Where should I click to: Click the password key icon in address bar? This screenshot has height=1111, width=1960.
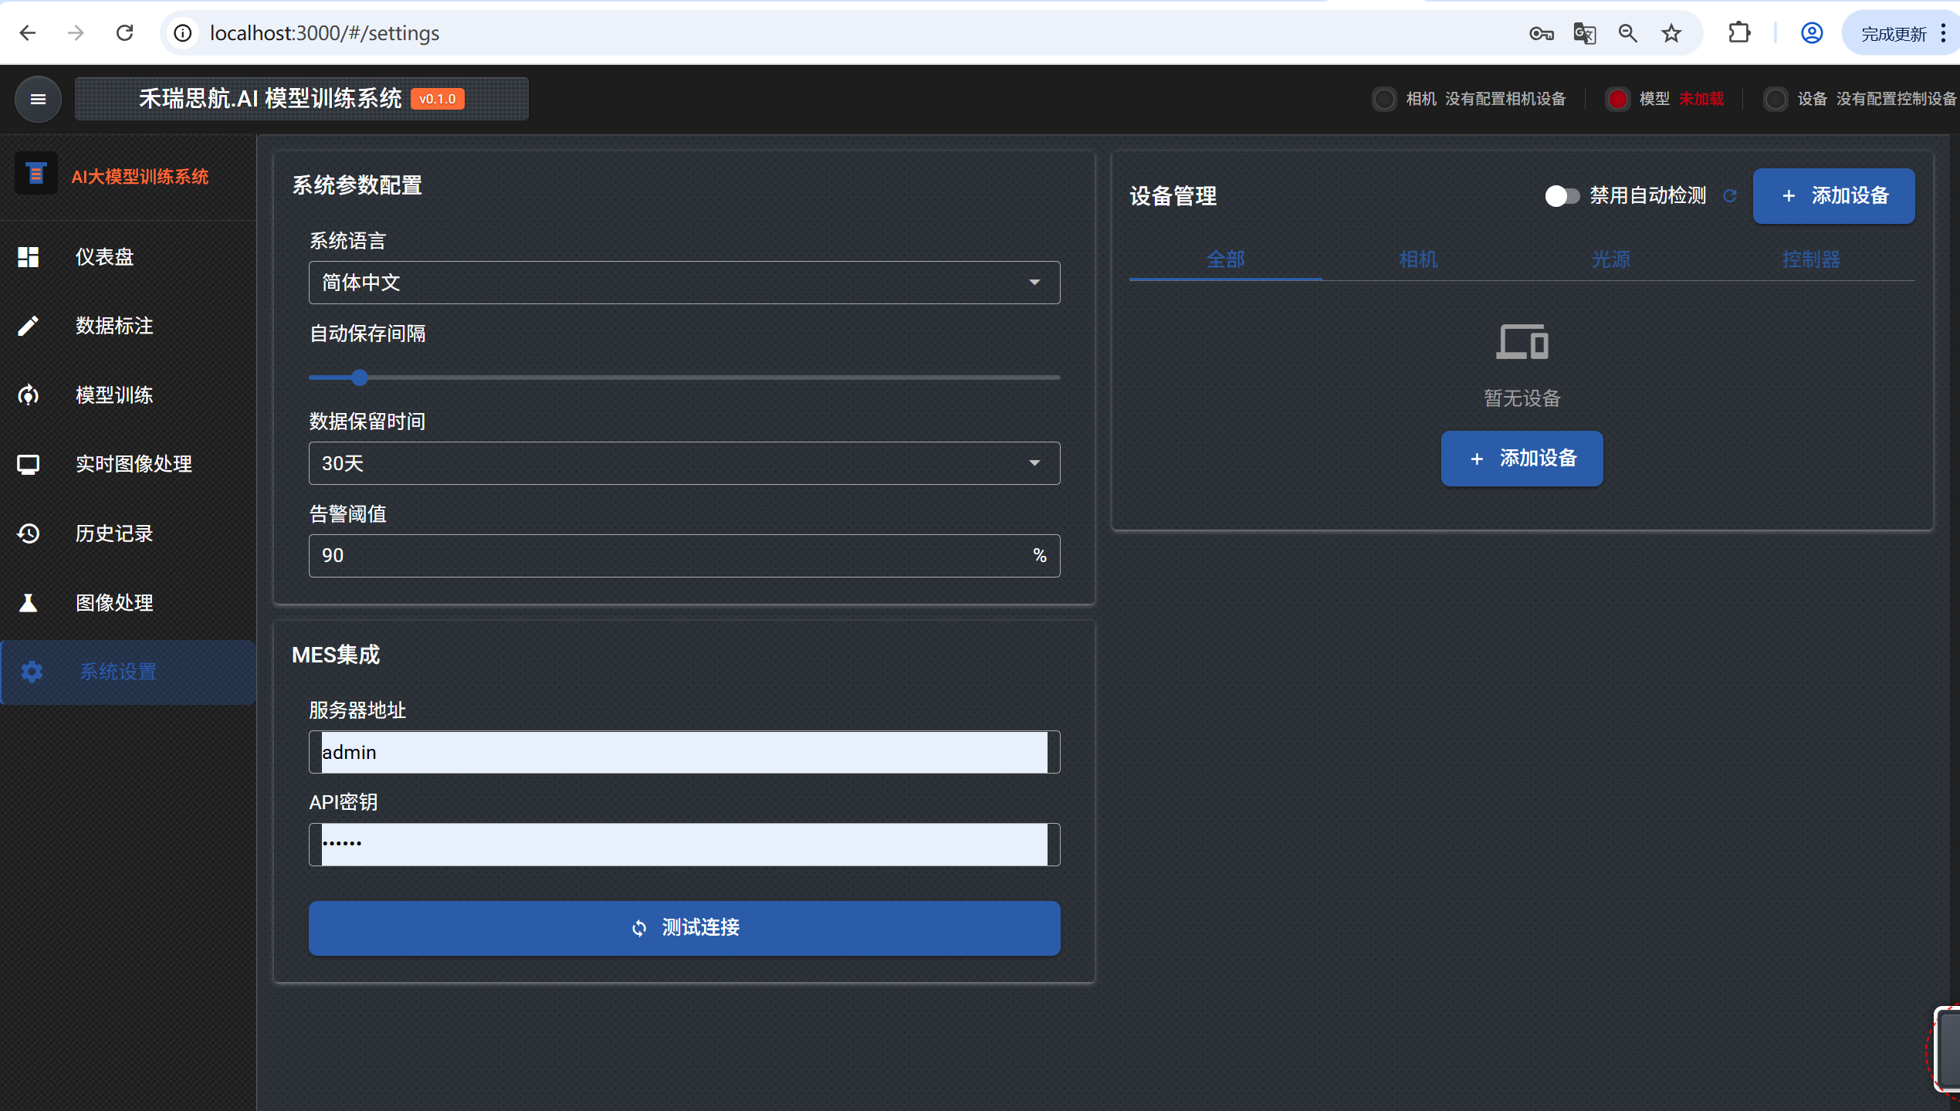1541,33
